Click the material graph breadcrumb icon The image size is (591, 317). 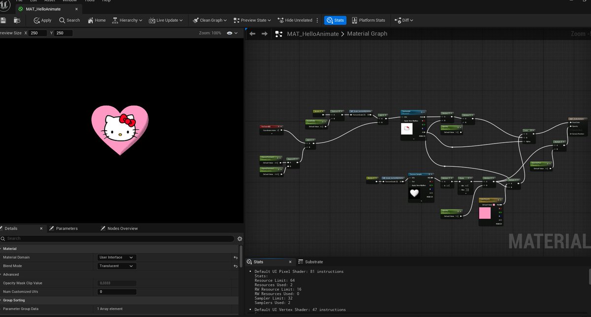pos(279,34)
